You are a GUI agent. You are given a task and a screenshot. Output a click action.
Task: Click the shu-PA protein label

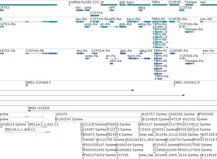tap(82, 51)
